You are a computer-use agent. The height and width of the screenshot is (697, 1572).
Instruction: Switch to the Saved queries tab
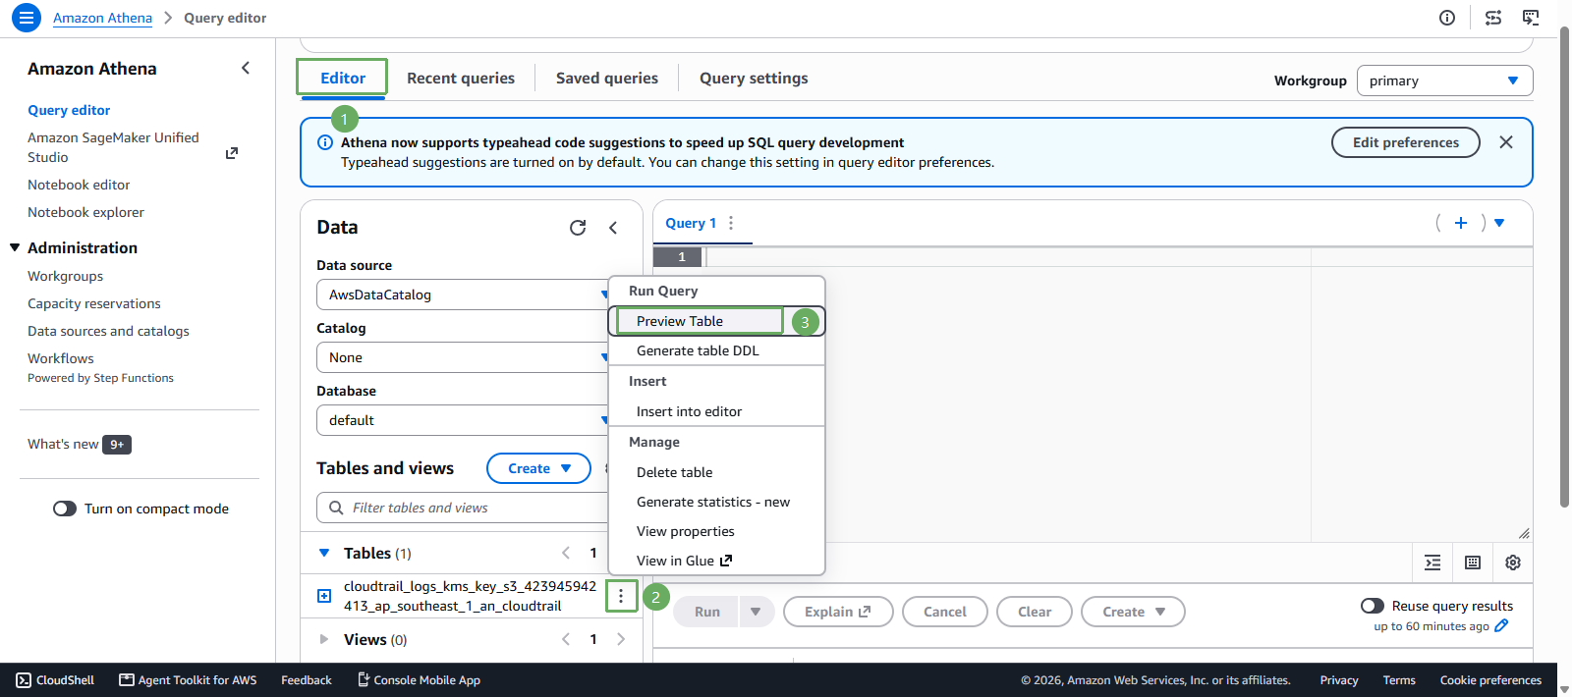point(607,79)
